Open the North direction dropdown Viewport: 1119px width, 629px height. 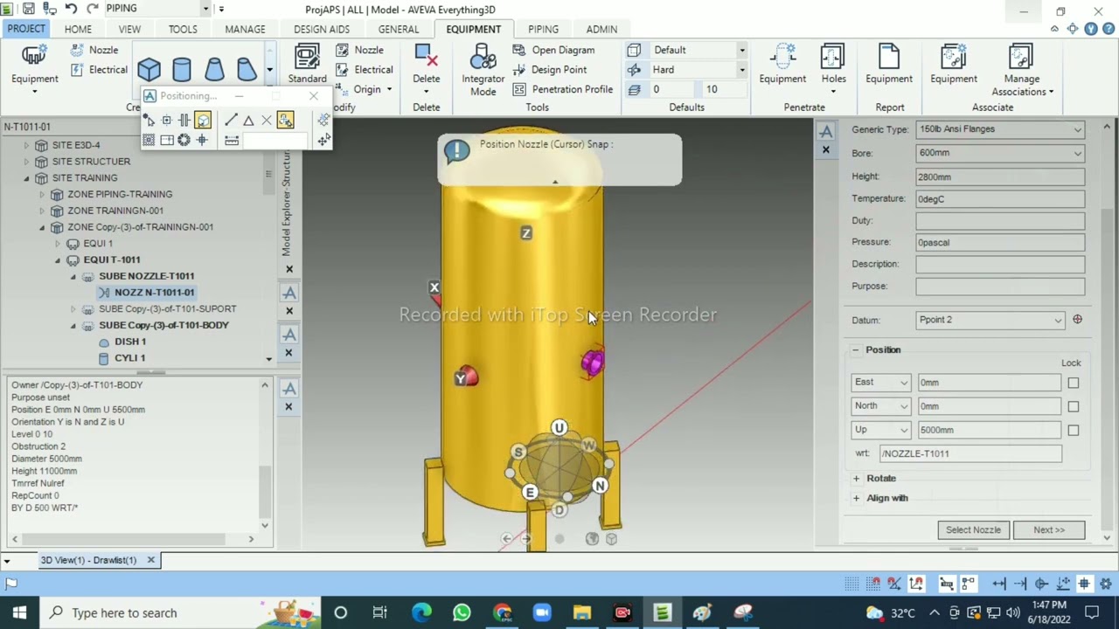click(x=881, y=406)
